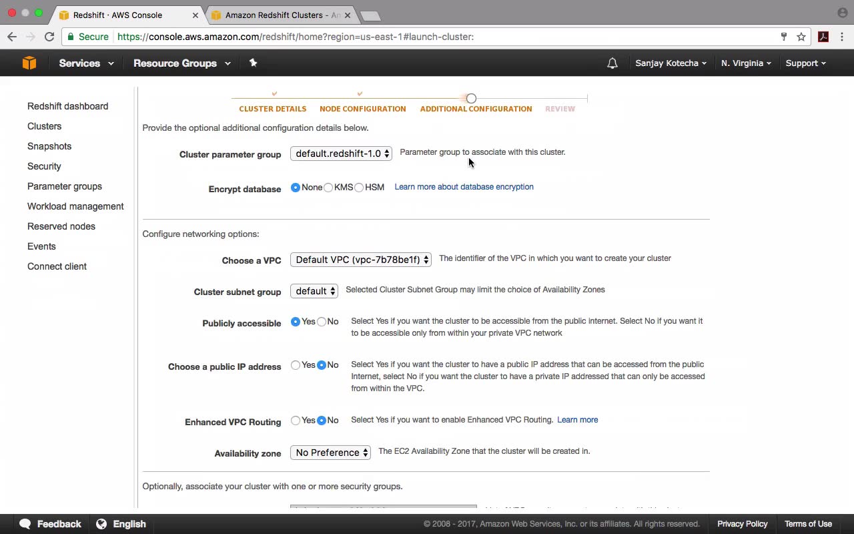Go to the Review step
Viewport: 854px width, 534px height.
560,109
